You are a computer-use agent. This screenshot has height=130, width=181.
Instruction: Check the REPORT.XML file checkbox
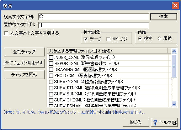coord(51,64)
